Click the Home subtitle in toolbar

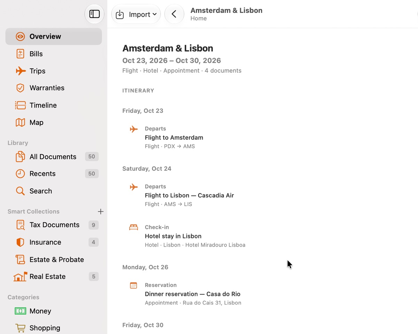click(199, 18)
